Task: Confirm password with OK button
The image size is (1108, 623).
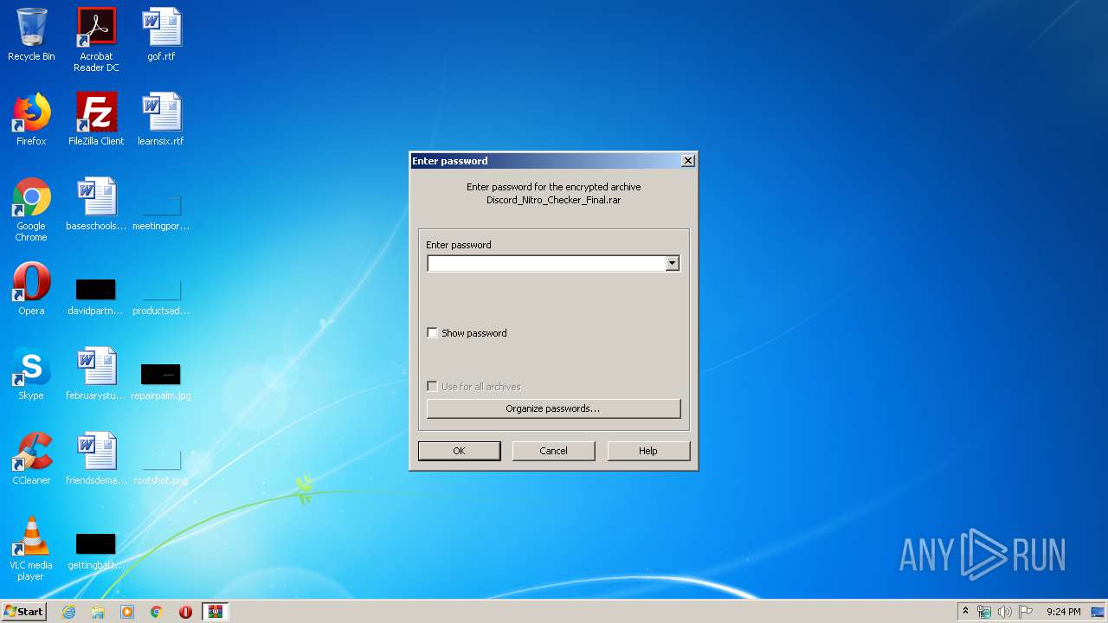Action: point(459,451)
